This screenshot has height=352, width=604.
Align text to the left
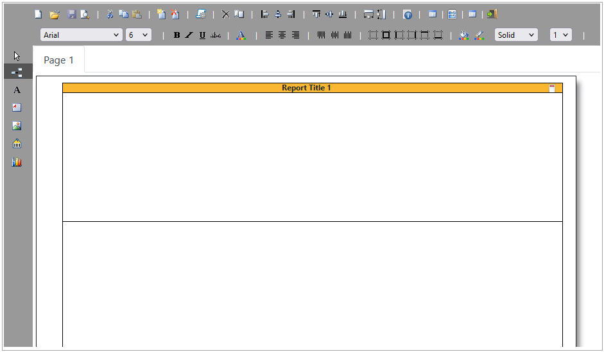pyautogui.click(x=269, y=35)
